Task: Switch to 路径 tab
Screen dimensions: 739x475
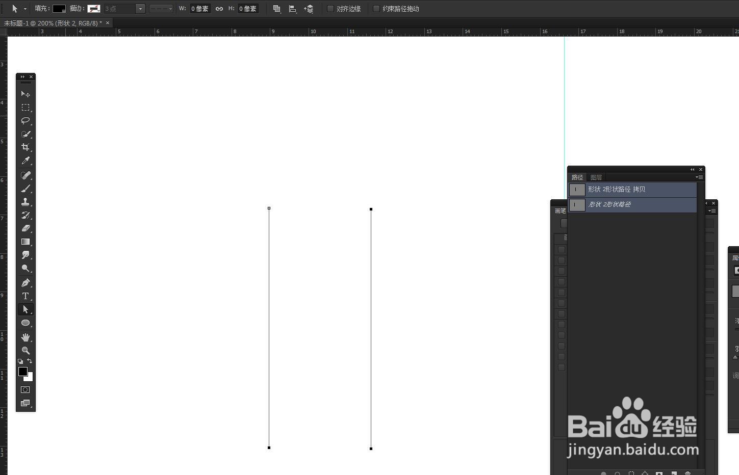Action: pos(577,177)
